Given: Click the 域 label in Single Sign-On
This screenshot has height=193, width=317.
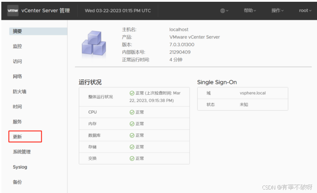Looking at the screenshot, I should (x=209, y=93).
